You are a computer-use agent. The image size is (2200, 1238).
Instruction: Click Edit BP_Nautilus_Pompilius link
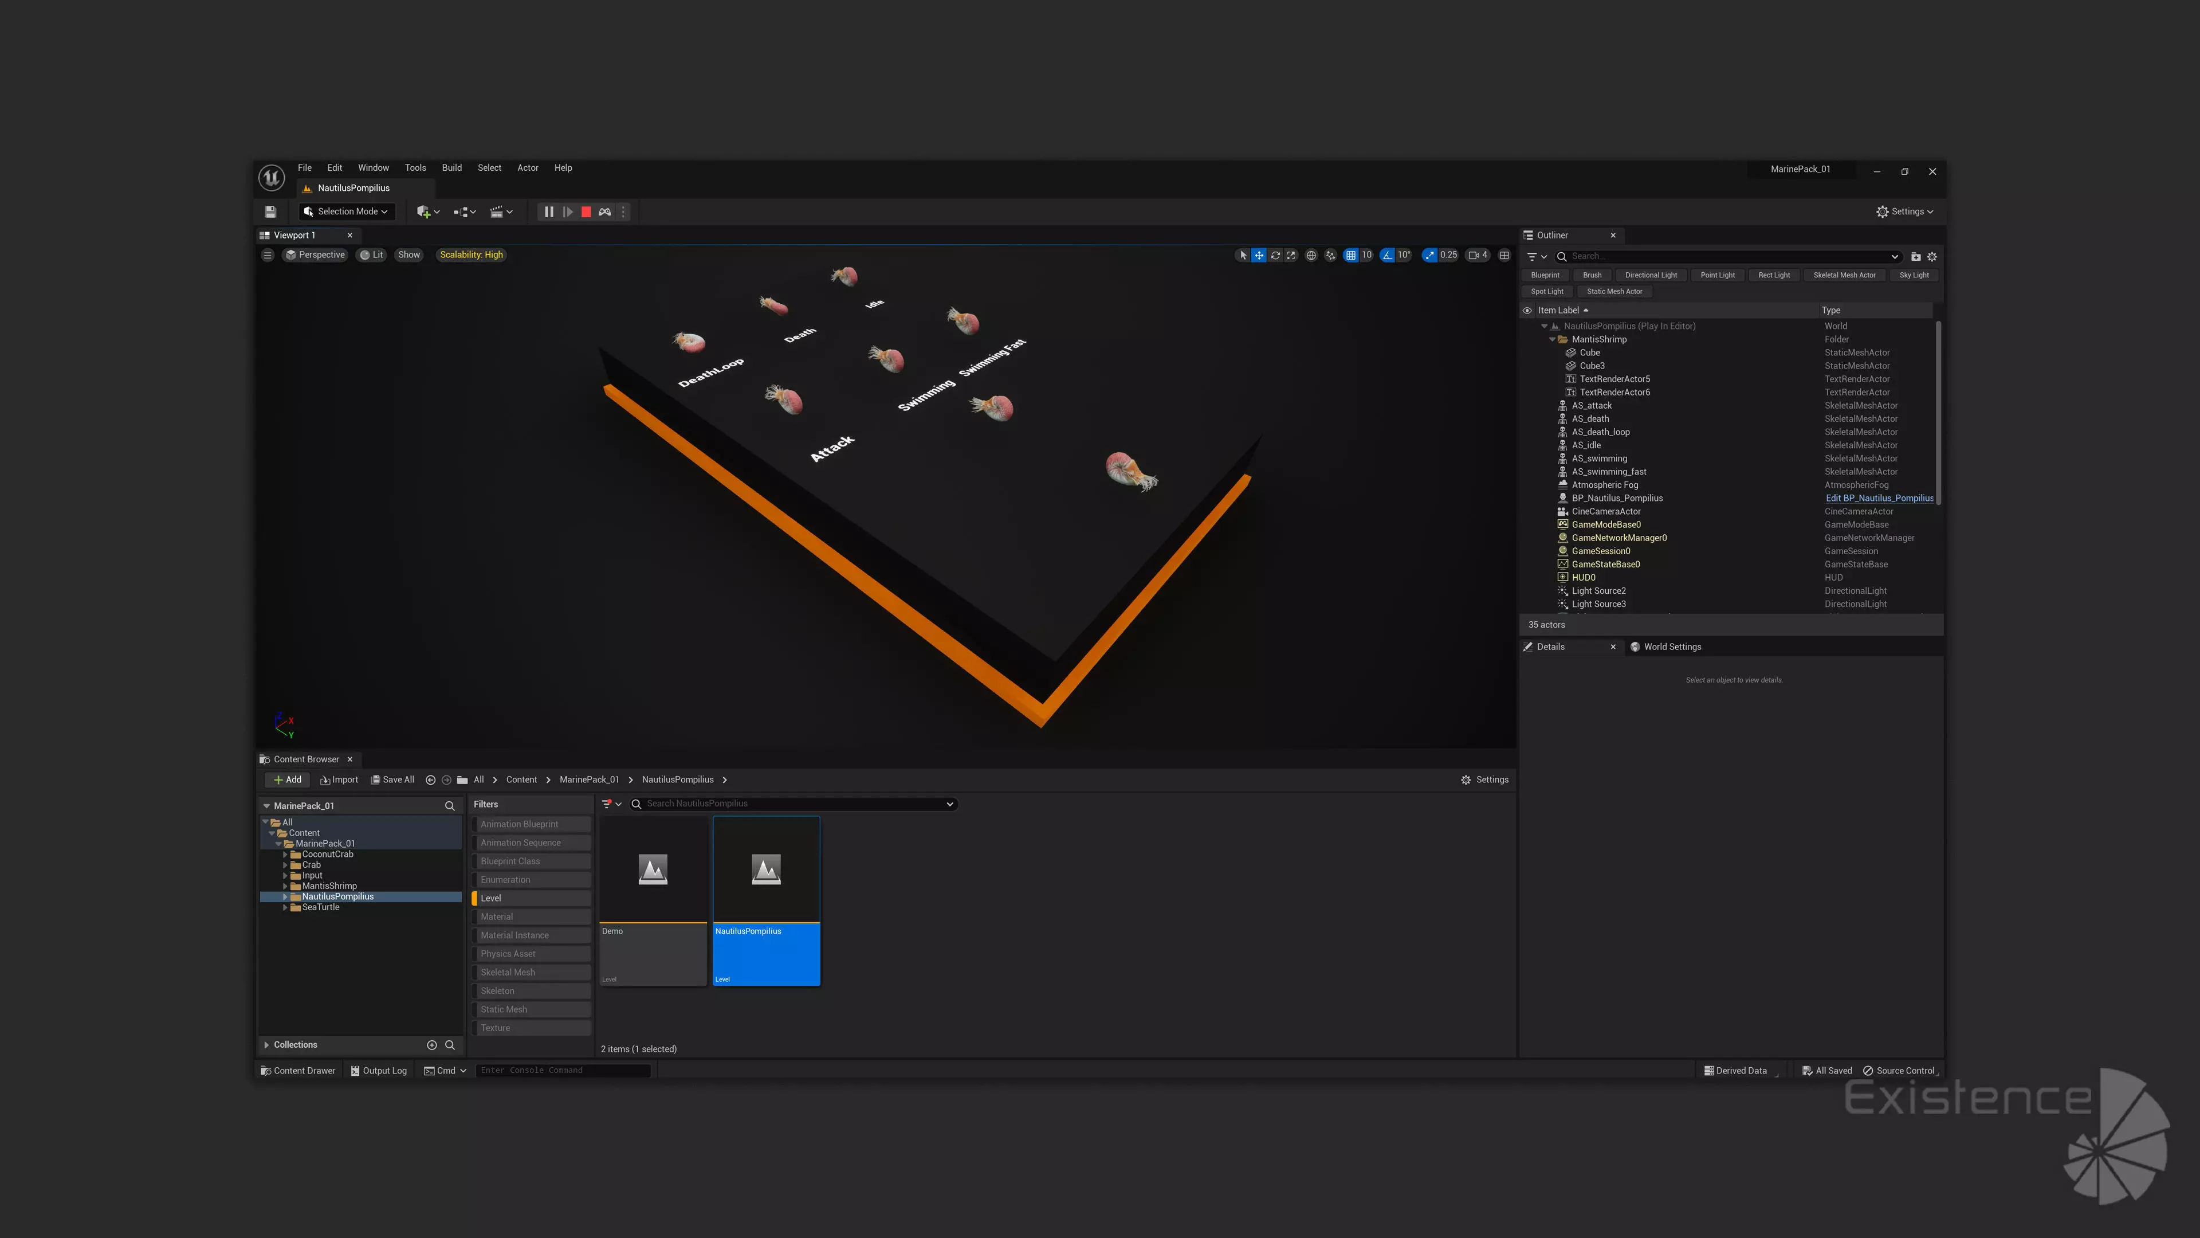click(x=1879, y=498)
